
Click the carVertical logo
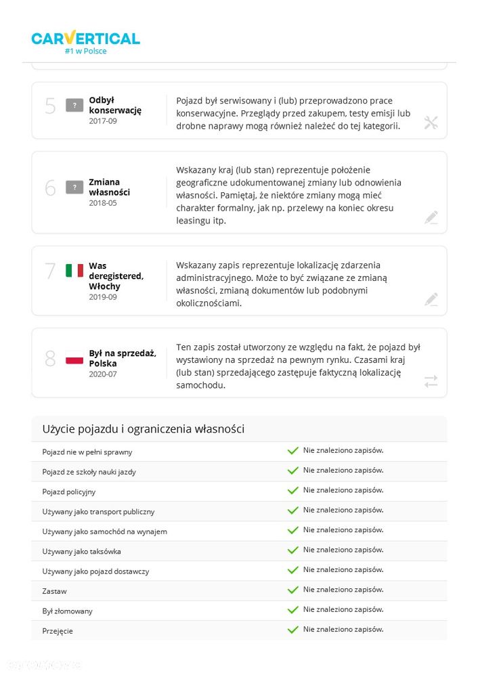tap(85, 42)
